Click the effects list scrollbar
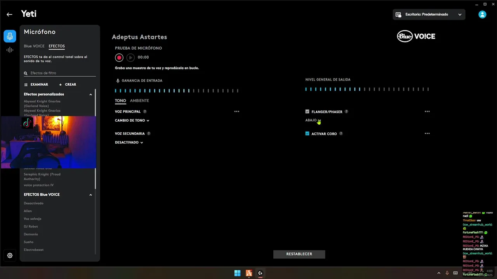This screenshot has width=497, height=279. [95, 139]
